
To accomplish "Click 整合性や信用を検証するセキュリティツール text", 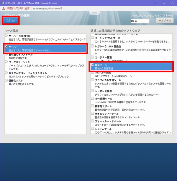I will point(117,117).
